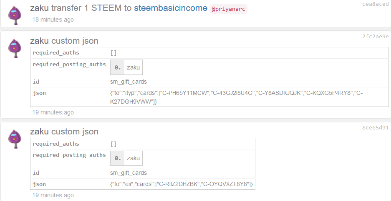Screen dimensions: 391x201
Task: Click zaku avatar beside the eii gift cards entry
Action: [x=15, y=139]
